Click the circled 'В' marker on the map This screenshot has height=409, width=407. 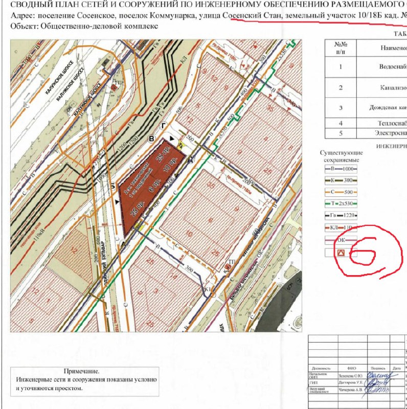[x=151, y=139]
